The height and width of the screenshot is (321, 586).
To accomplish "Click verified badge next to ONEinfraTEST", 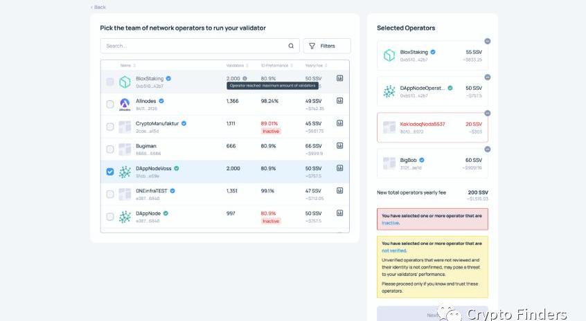I will (x=172, y=191).
